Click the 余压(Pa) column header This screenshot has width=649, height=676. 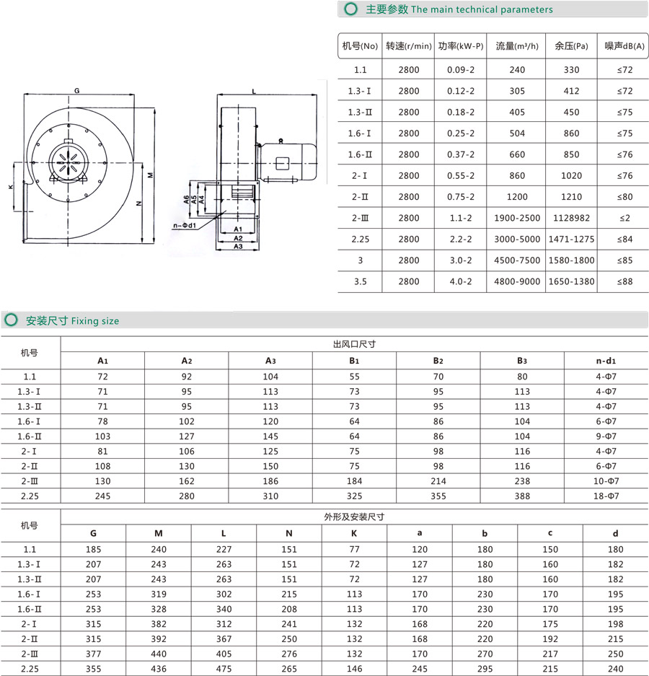[571, 46]
